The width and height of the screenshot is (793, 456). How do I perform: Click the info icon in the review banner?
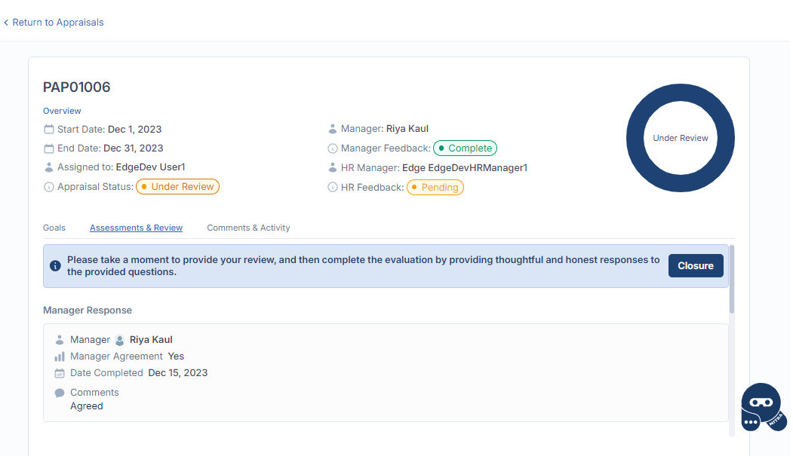tap(55, 266)
